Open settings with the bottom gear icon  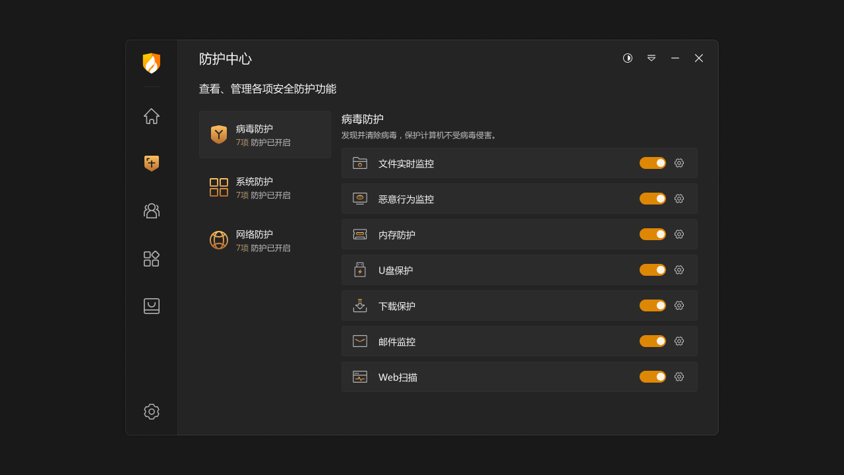point(151,411)
